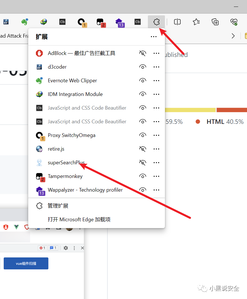This screenshot has height=299, width=247.
Task: Click the Vue devtools green V icon
Action: point(17,227)
